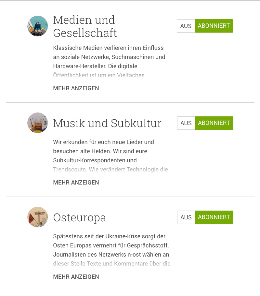Screen dimensions: 260x296
Task: Expand Osteuropa description with MEHR ANZEIGEN
Action: point(76,277)
